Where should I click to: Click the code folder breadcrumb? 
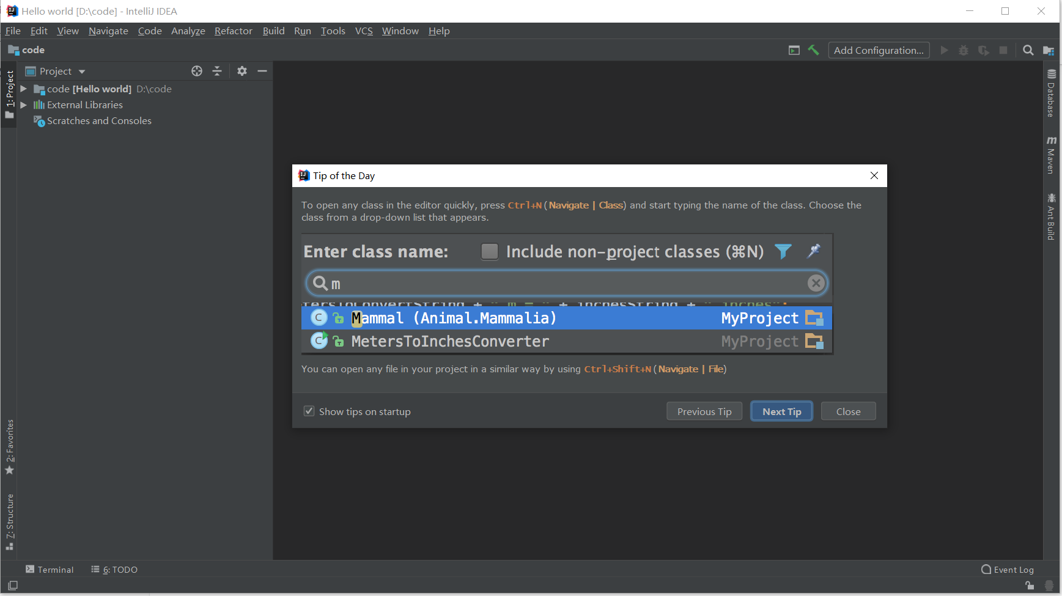tap(26, 50)
